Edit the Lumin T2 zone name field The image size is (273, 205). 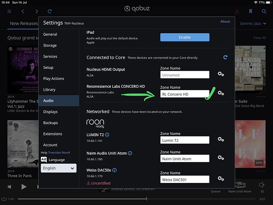pos(185,140)
